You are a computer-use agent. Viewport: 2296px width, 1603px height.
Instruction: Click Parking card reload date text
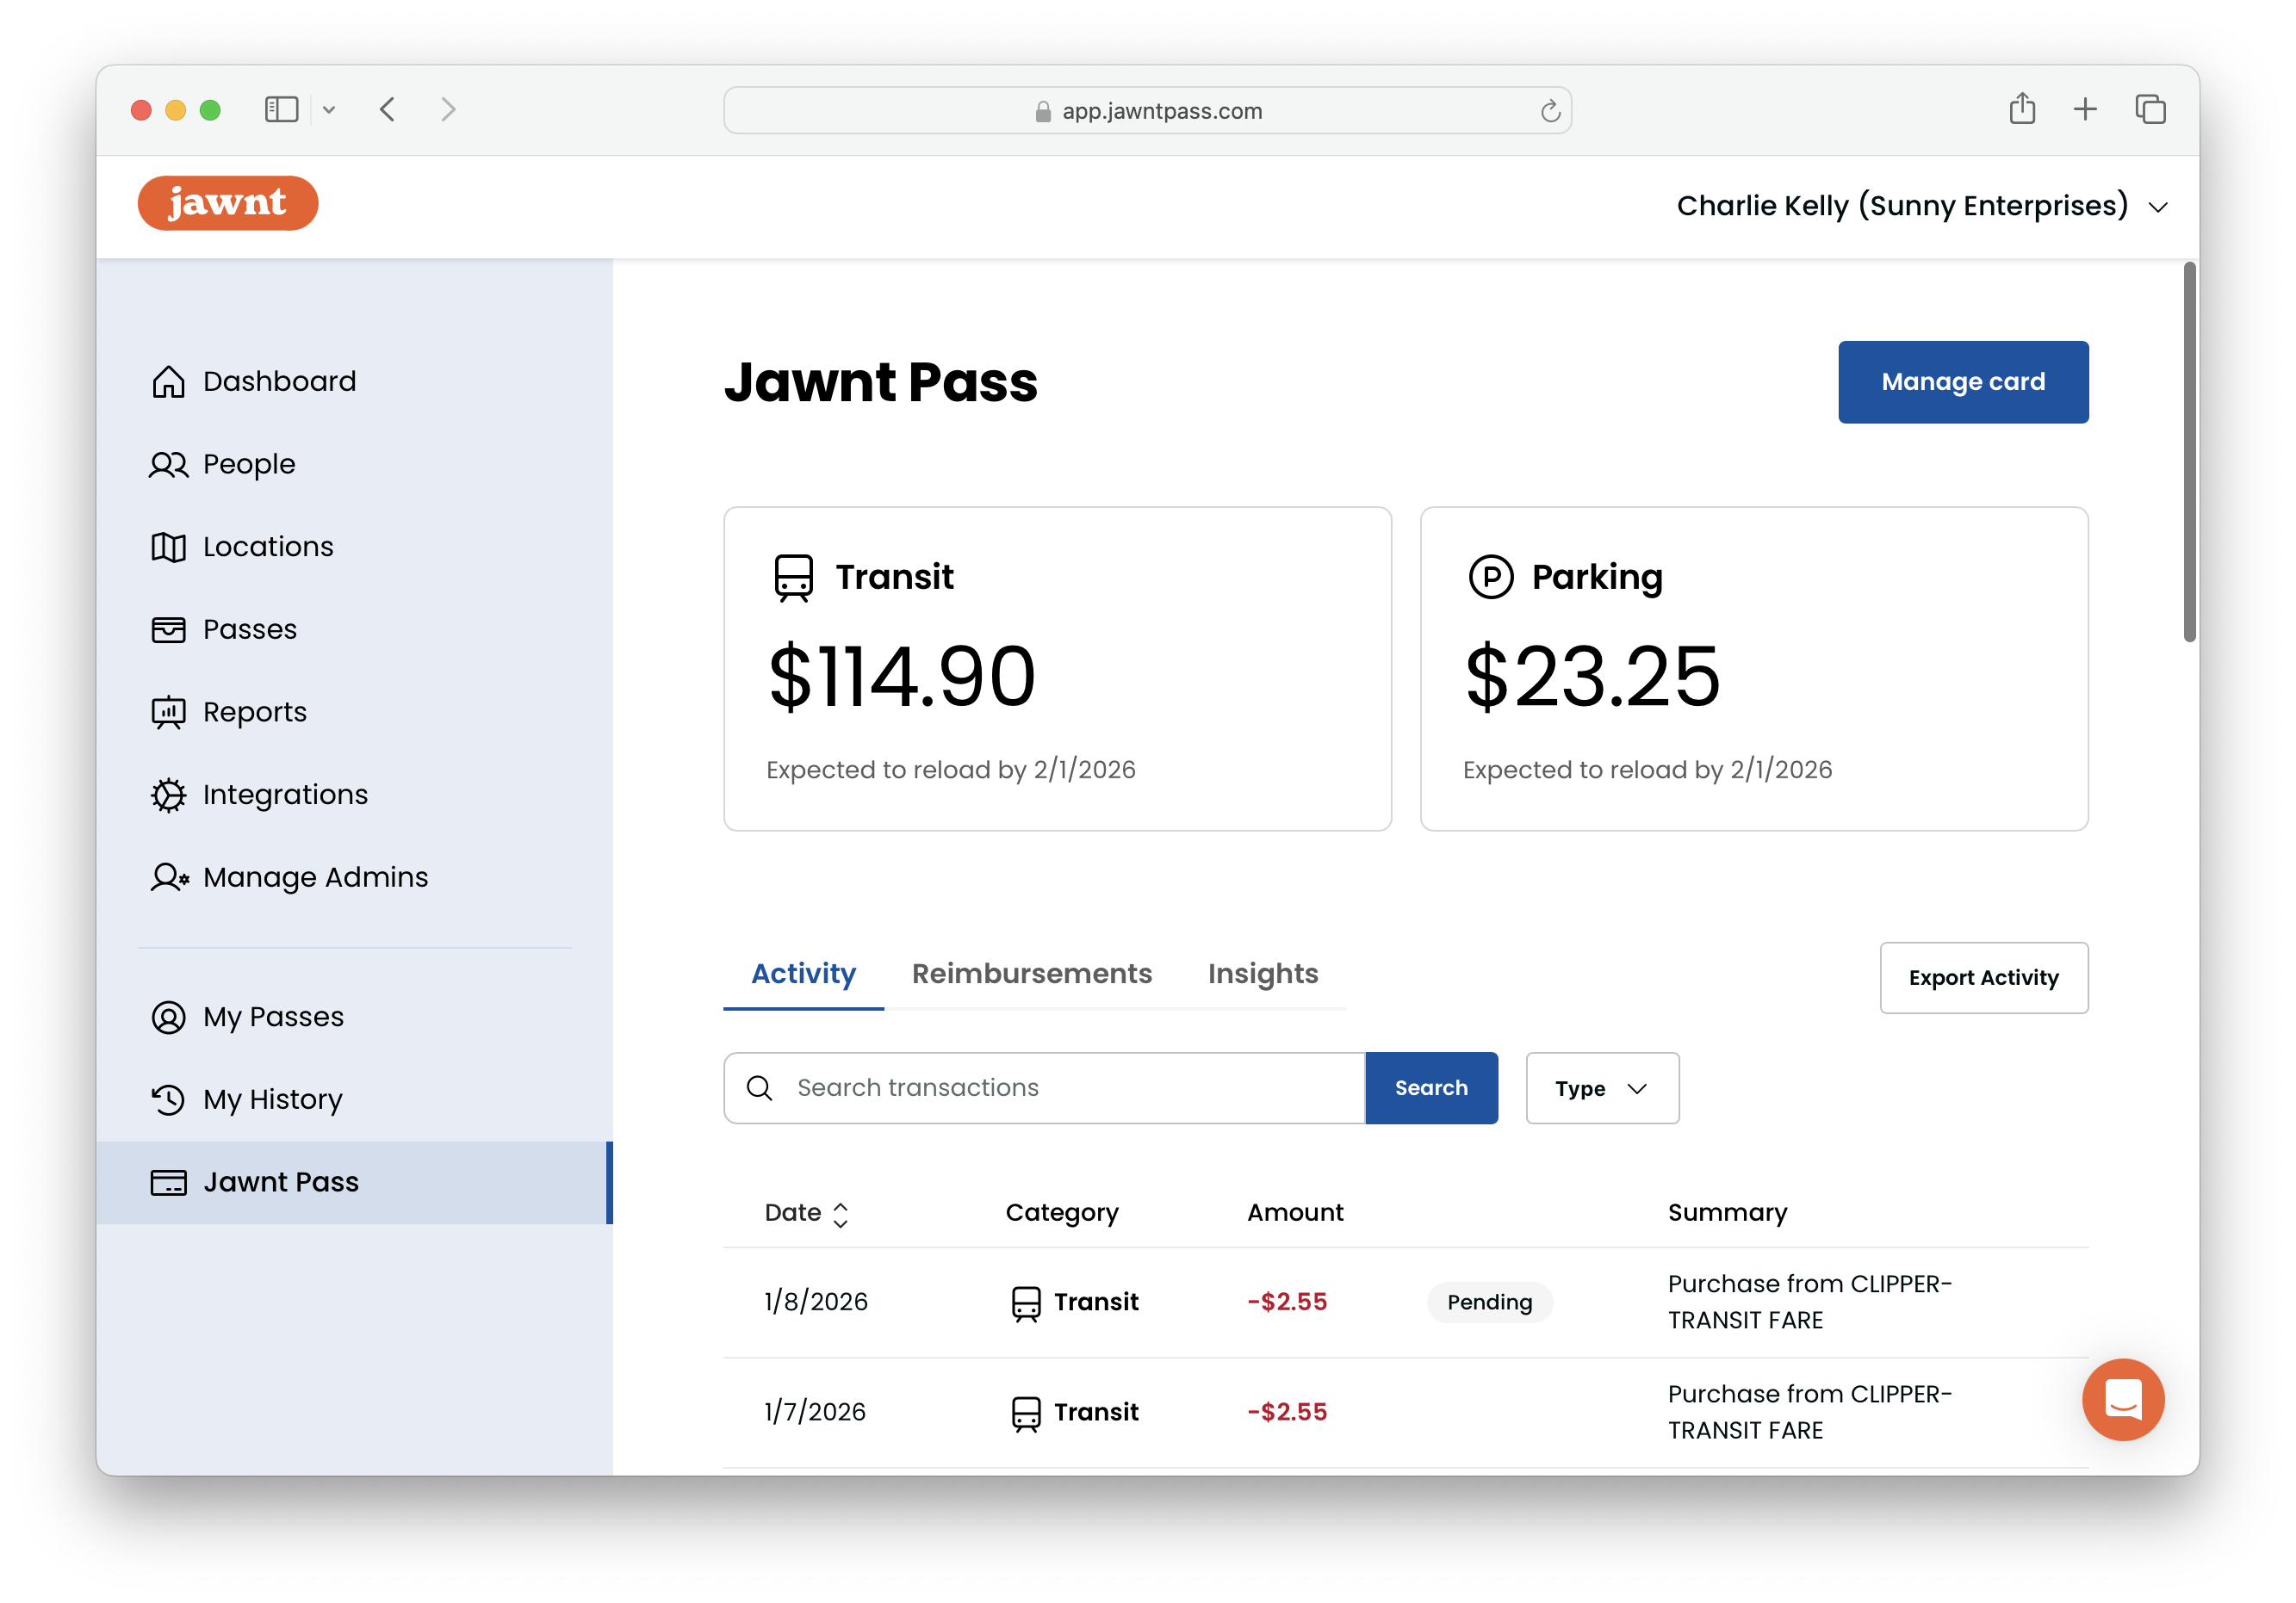[1647, 771]
